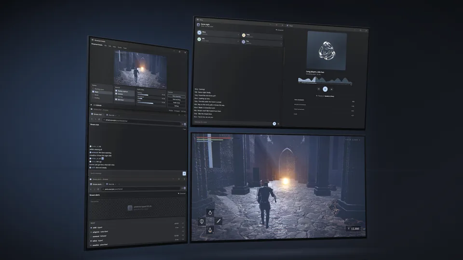Click the Broadcast Studio preview thumbnail

140,69
